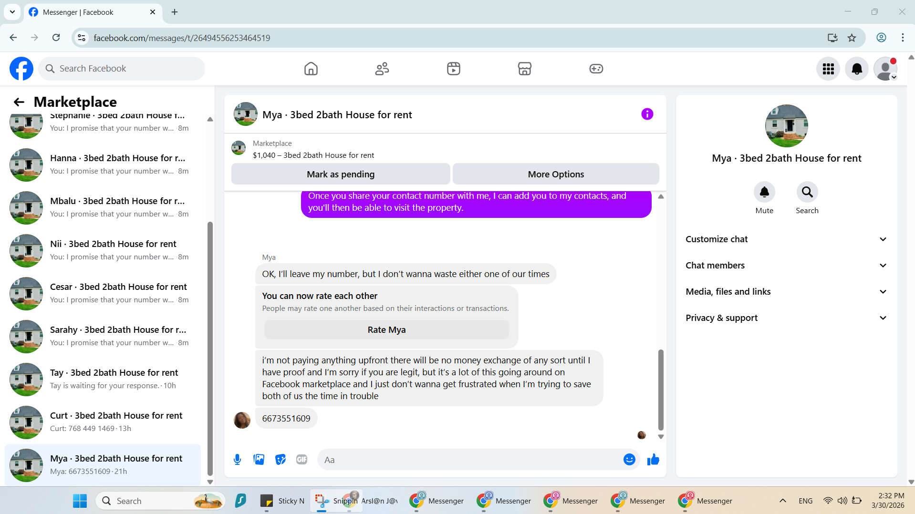
Task: Expand Chat members section
Action: pos(786,266)
